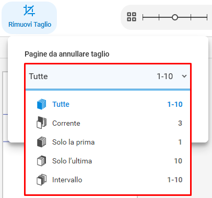Click the page number 3 beside Corrente
The width and height of the screenshot is (212, 198).
(x=180, y=123)
